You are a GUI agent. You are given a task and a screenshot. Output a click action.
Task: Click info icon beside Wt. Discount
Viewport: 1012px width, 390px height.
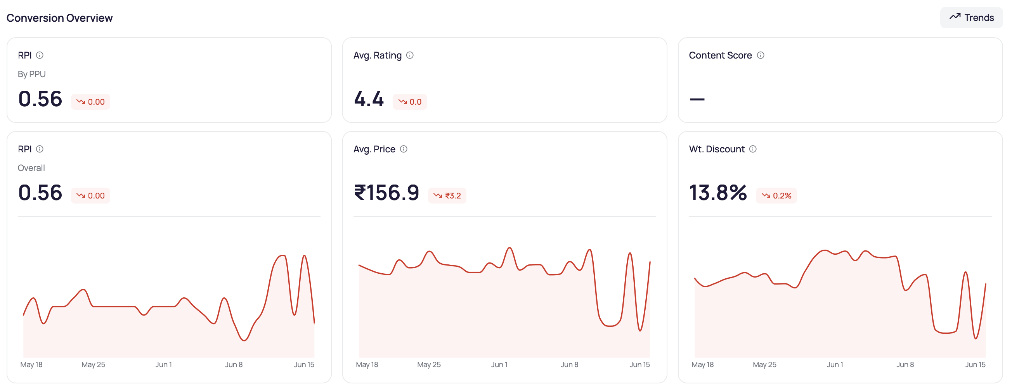[x=753, y=149]
